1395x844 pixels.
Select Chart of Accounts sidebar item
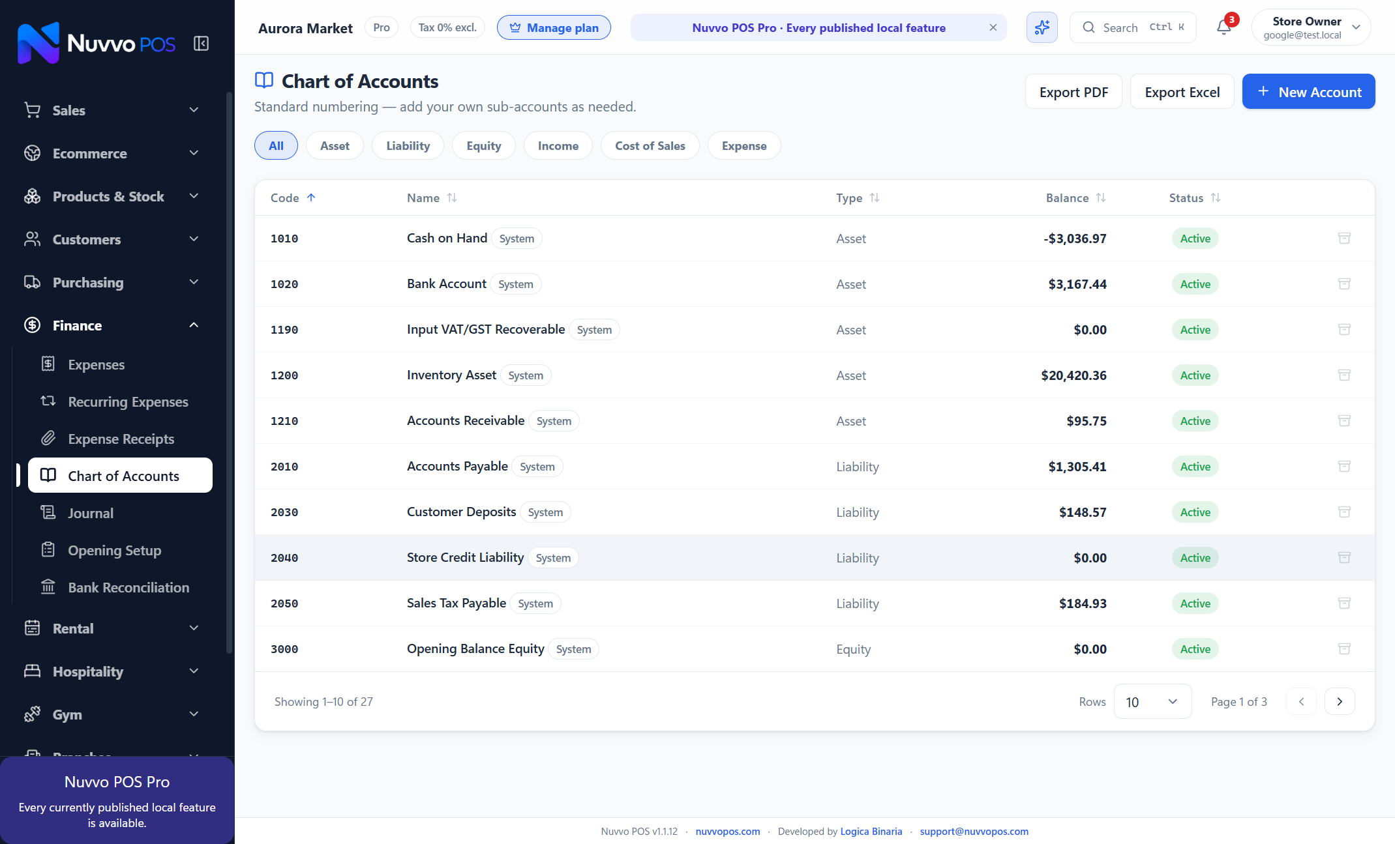tap(120, 476)
